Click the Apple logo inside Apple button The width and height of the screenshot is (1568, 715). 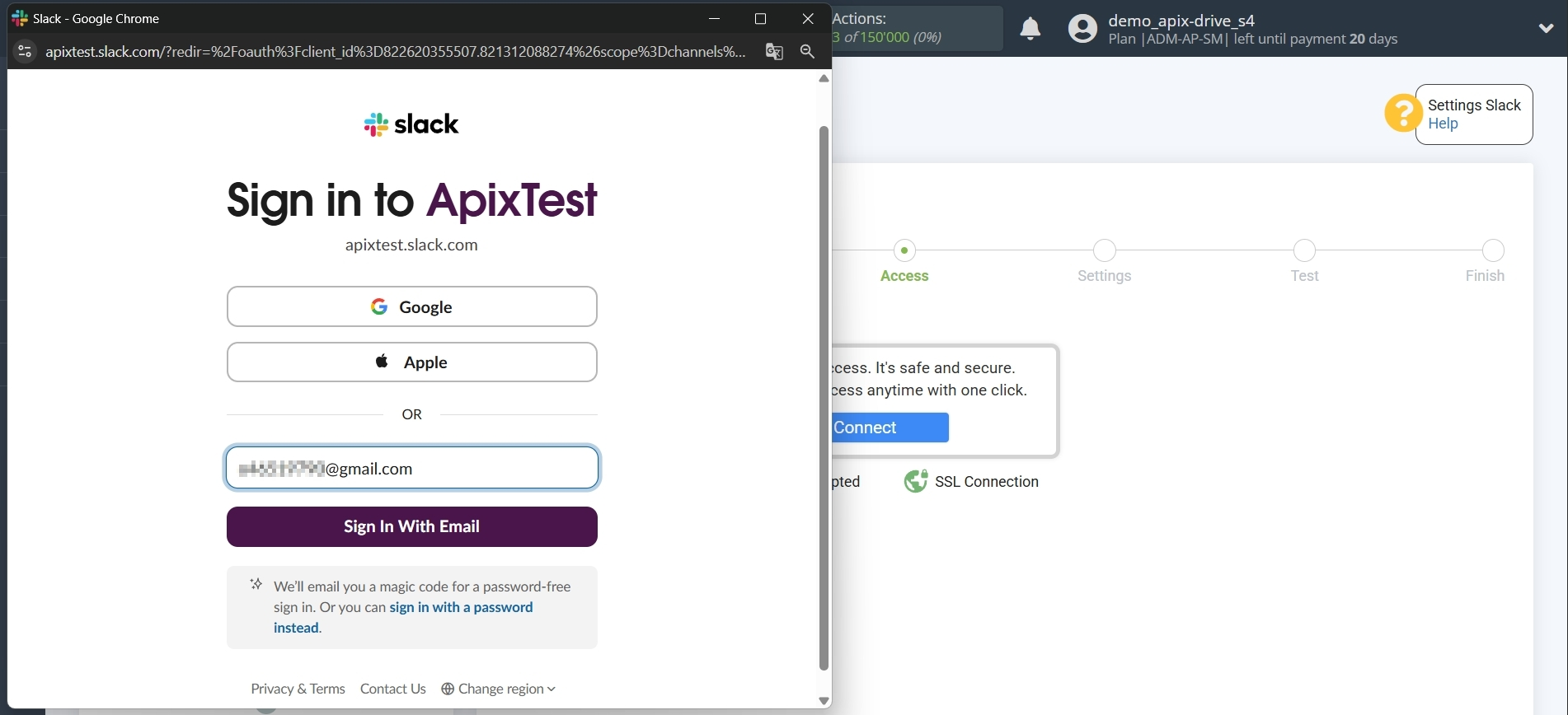pyautogui.click(x=382, y=361)
